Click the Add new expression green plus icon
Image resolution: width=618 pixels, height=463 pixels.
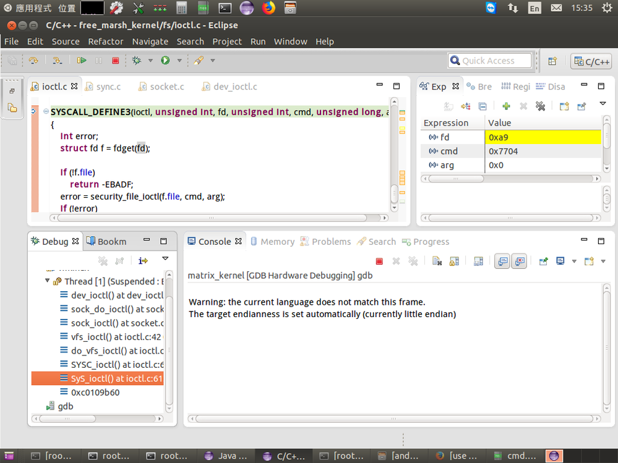[506, 106]
